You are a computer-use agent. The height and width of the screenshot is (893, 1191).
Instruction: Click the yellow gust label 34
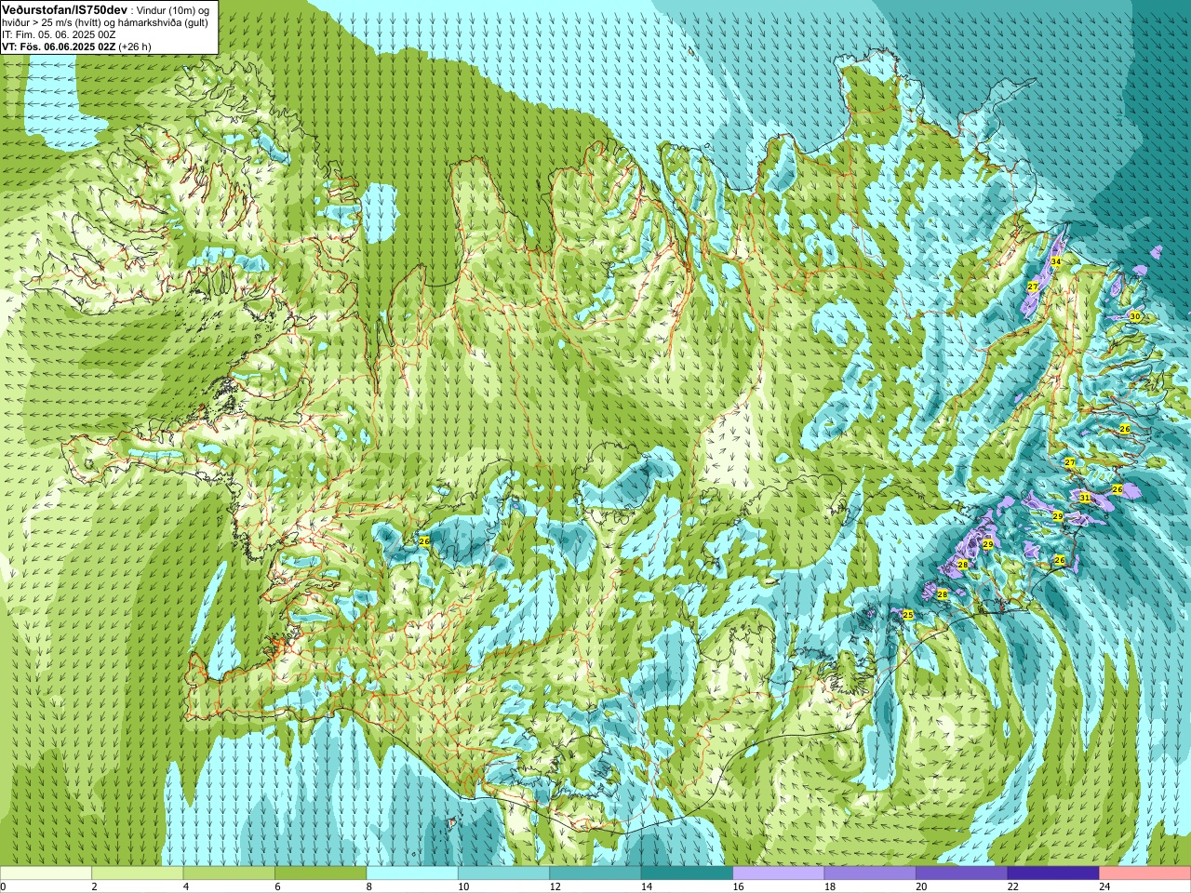(1055, 261)
